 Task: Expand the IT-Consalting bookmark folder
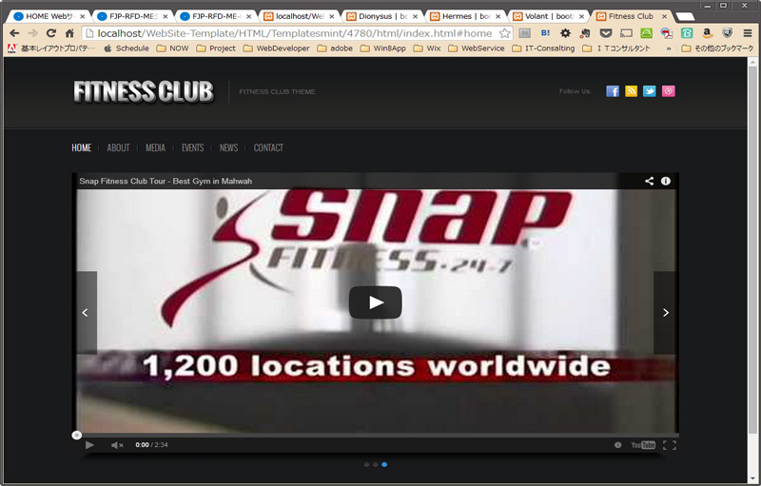[543, 49]
